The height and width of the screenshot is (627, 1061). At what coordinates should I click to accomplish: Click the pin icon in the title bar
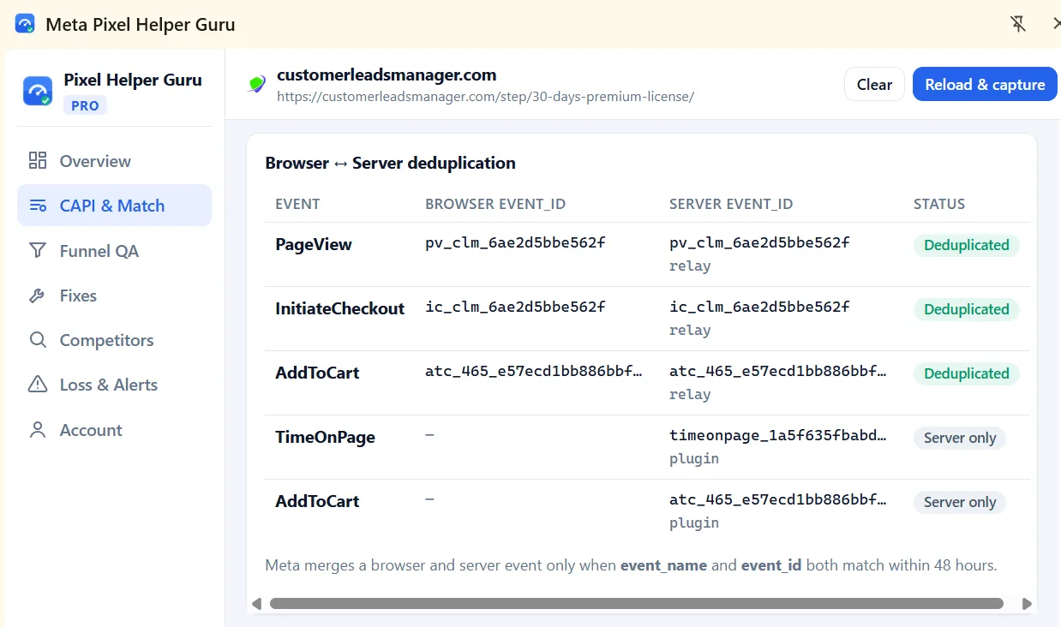[x=1017, y=24]
